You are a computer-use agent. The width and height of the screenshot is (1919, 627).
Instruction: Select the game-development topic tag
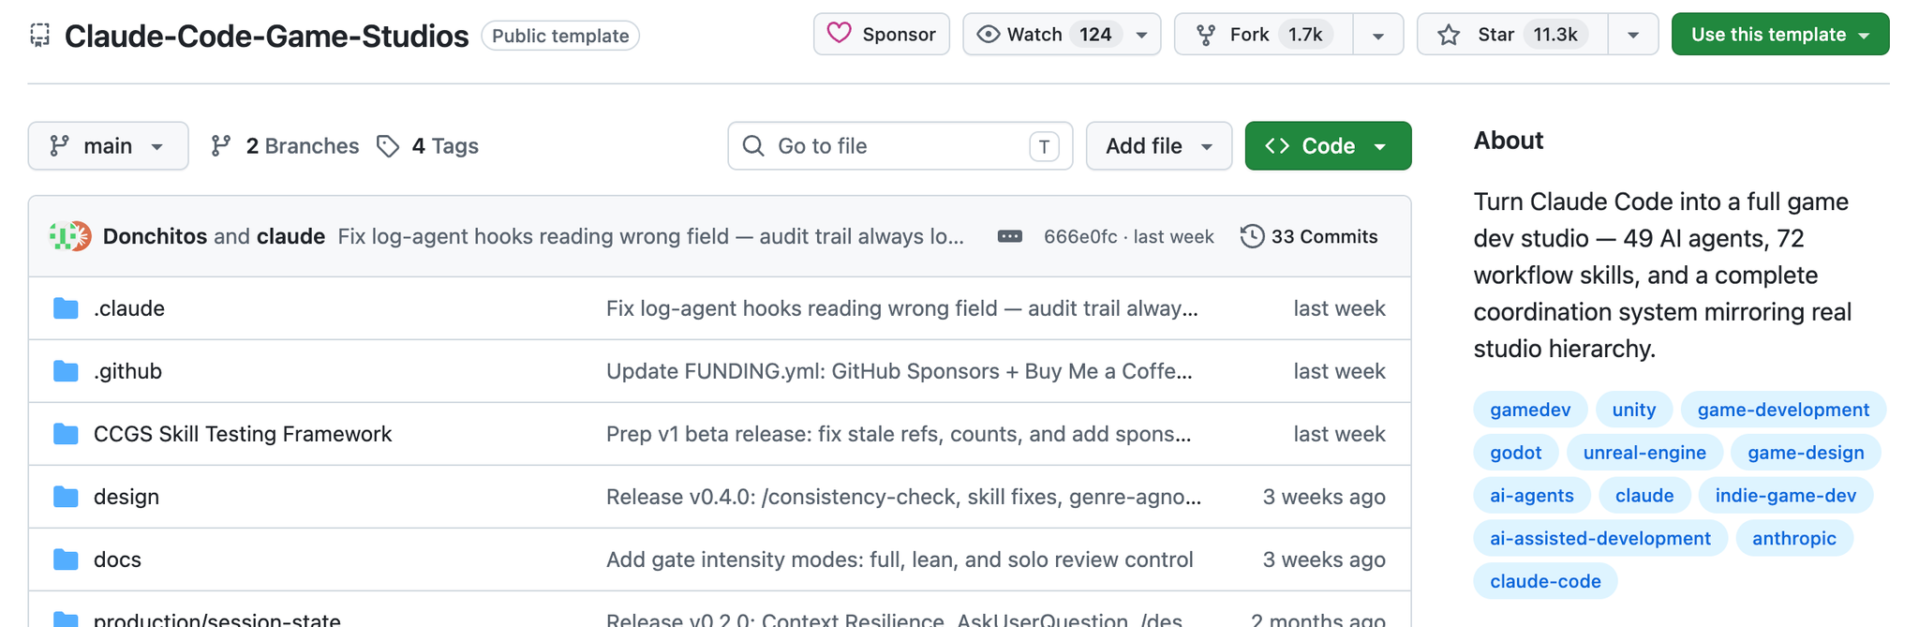click(x=1783, y=410)
